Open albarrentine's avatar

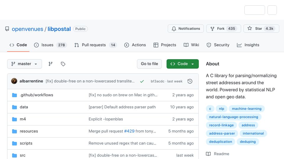pos(14,81)
